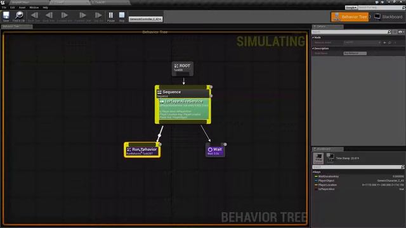Click the Back Into debug step icon
The width and height of the screenshot is (406, 228).
[49, 16]
